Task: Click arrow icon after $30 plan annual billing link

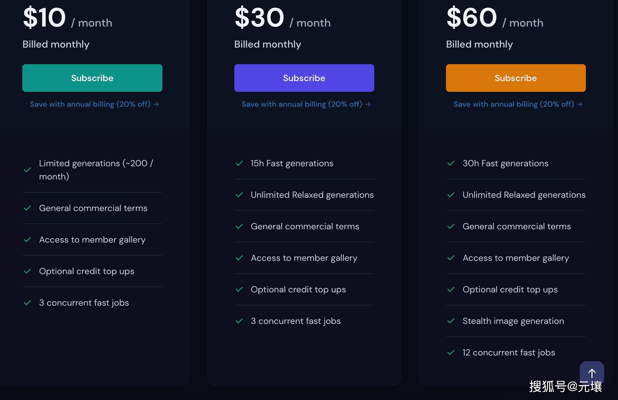Action: click(368, 104)
